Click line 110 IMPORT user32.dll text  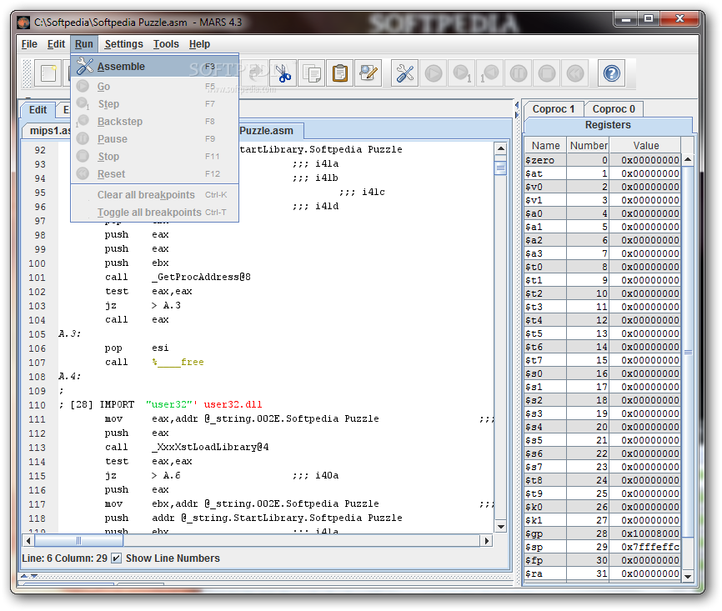(x=161, y=405)
